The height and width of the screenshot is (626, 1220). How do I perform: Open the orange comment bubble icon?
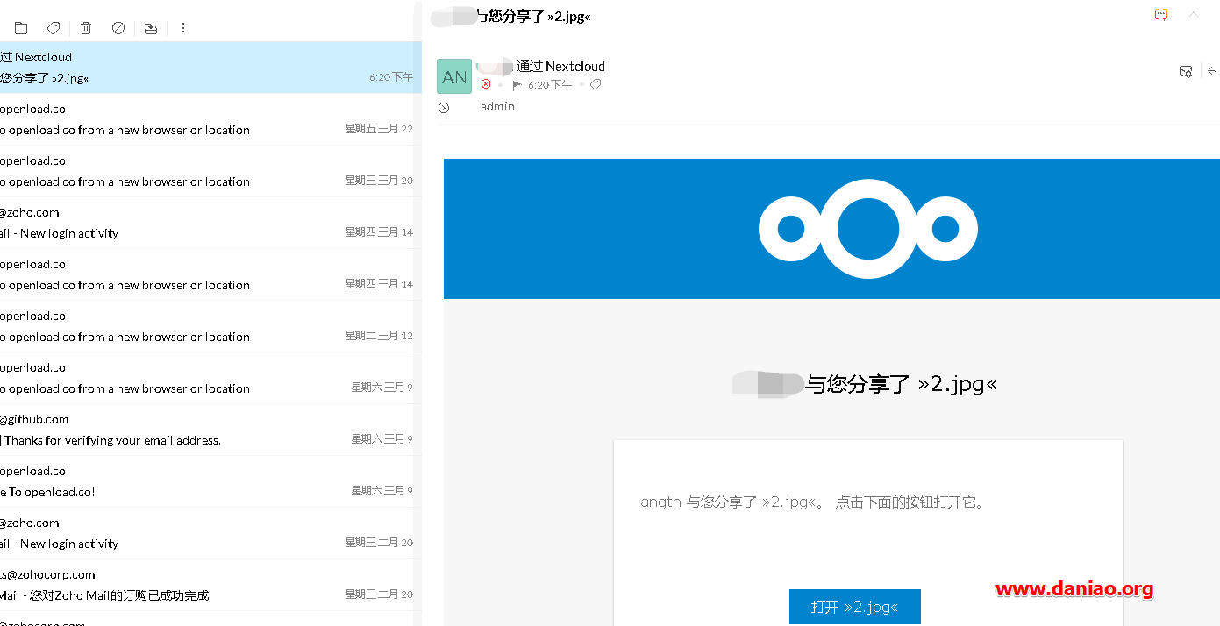(x=1161, y=15)
